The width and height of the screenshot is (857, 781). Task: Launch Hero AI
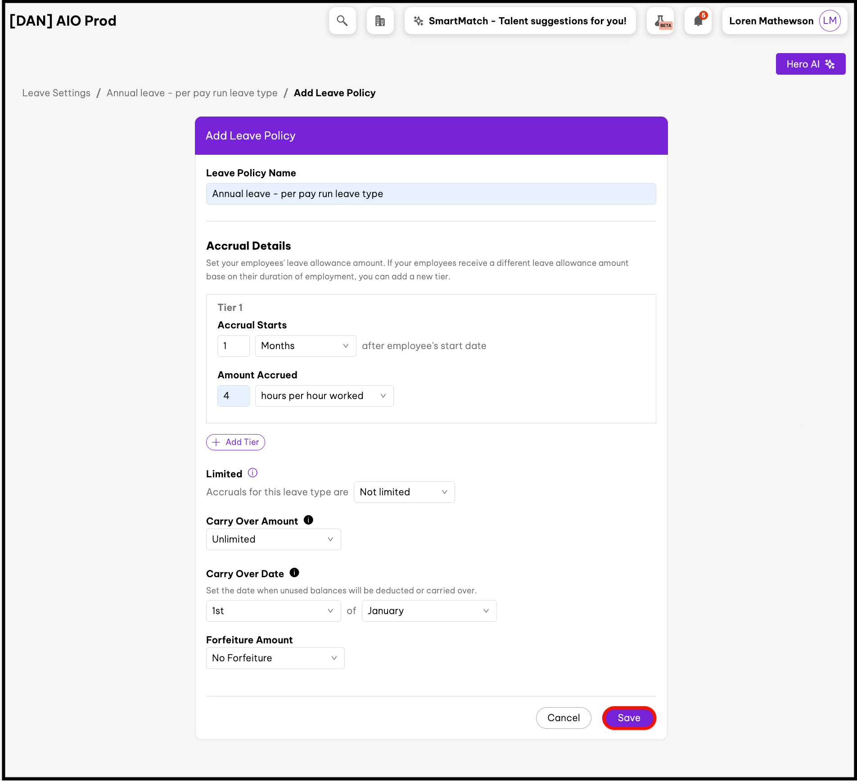pos(810,64)
